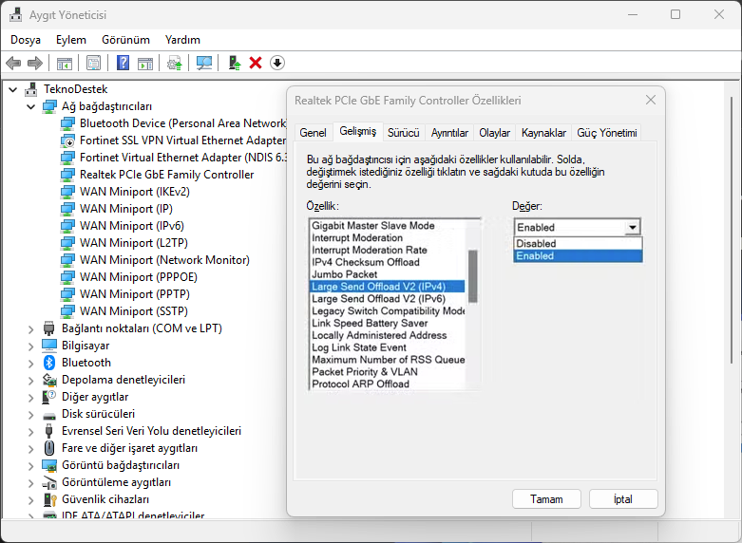Click the Evrensel Seri Veri Yolu USB icon

(x=49, y=431)
